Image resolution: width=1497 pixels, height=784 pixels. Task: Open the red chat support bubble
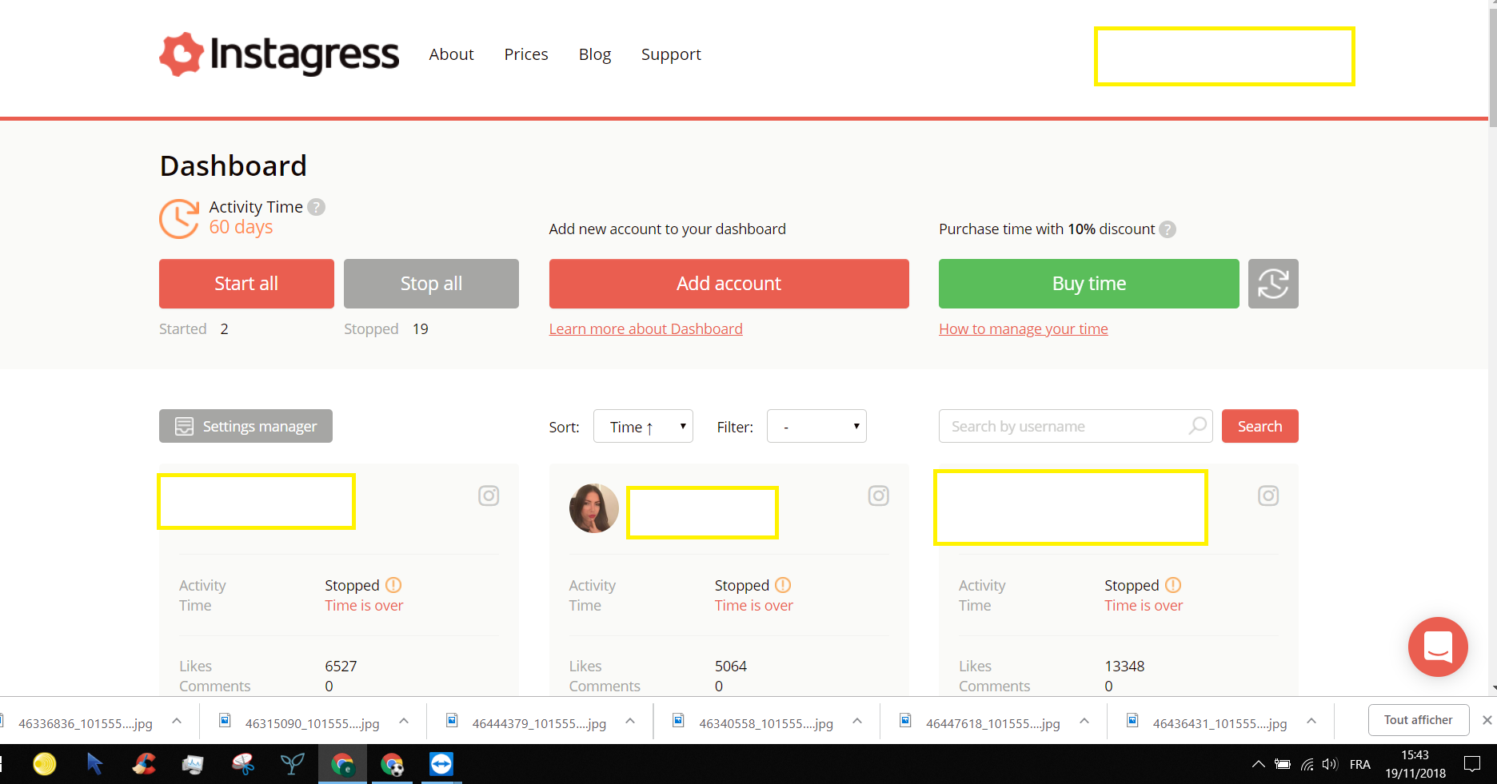tap(1438, 647)
